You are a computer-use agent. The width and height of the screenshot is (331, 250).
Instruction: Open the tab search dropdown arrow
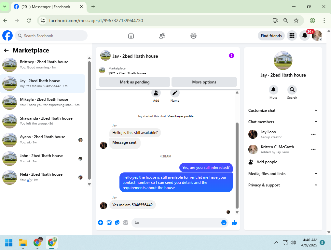point(5,7)
